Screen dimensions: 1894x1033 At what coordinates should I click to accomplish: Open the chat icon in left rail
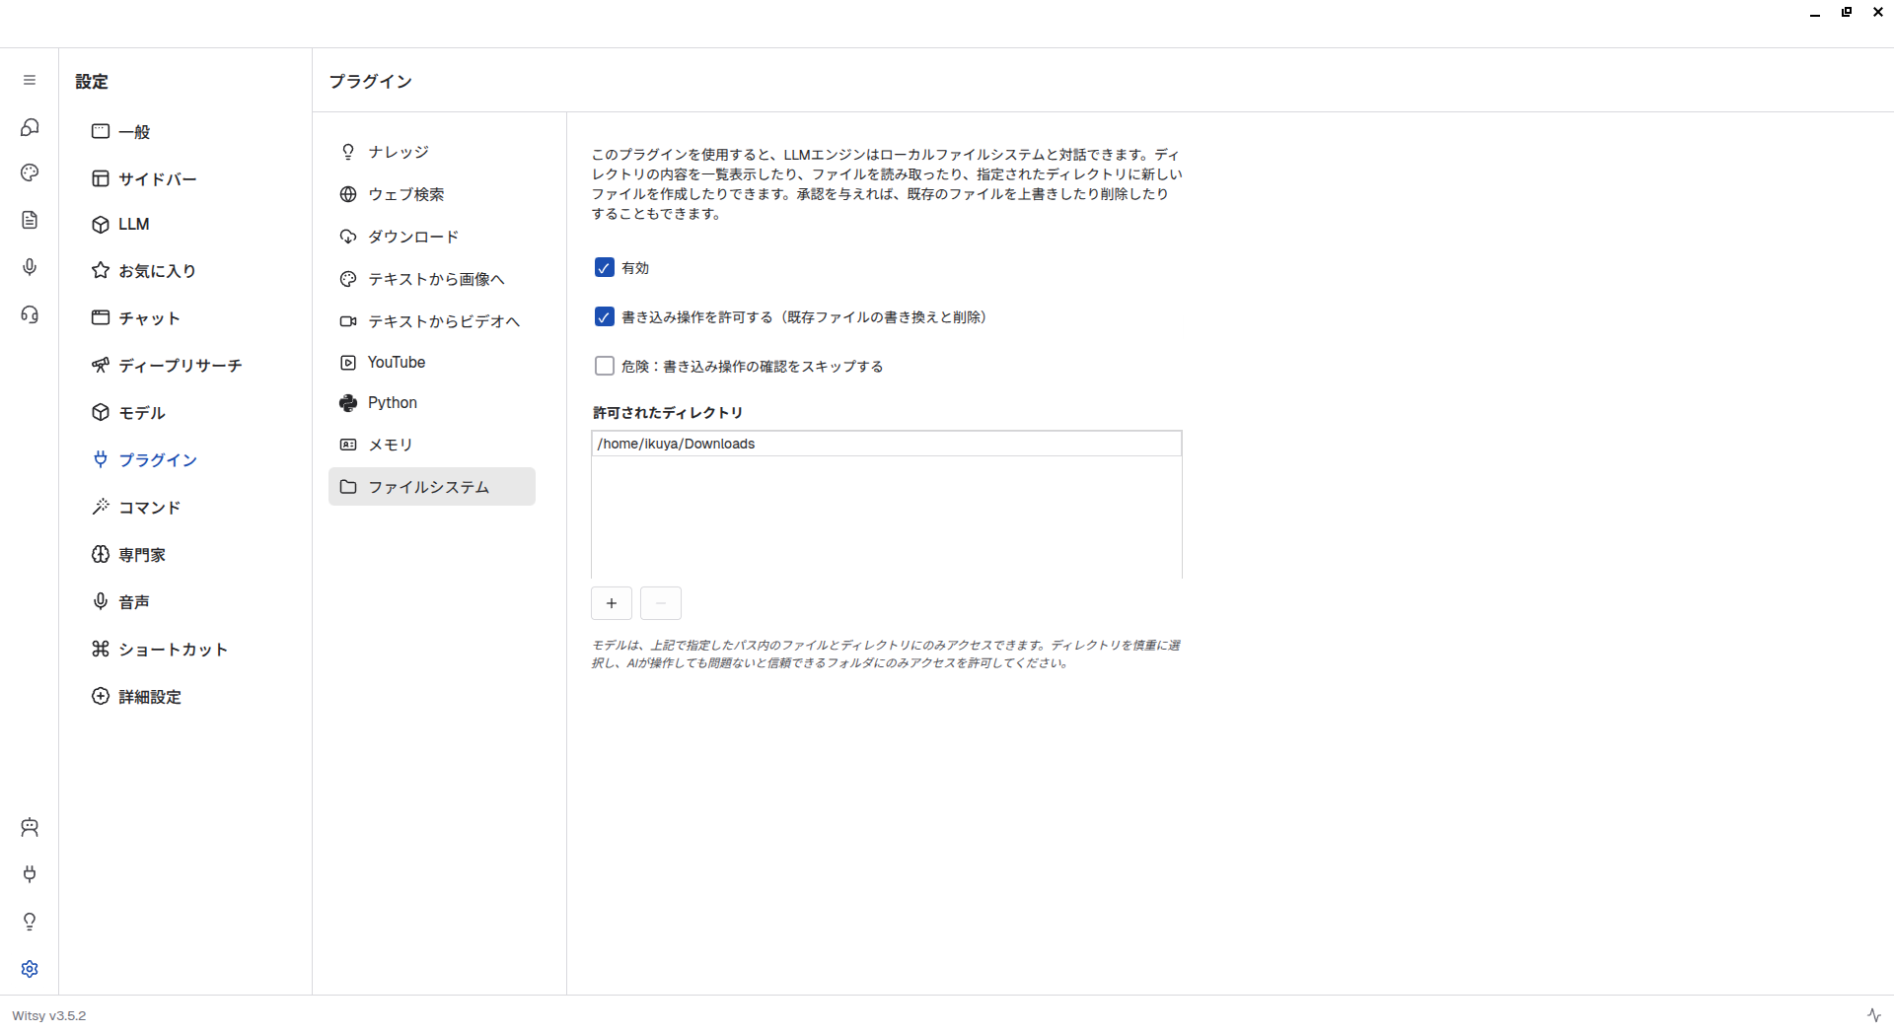[30, 127]
